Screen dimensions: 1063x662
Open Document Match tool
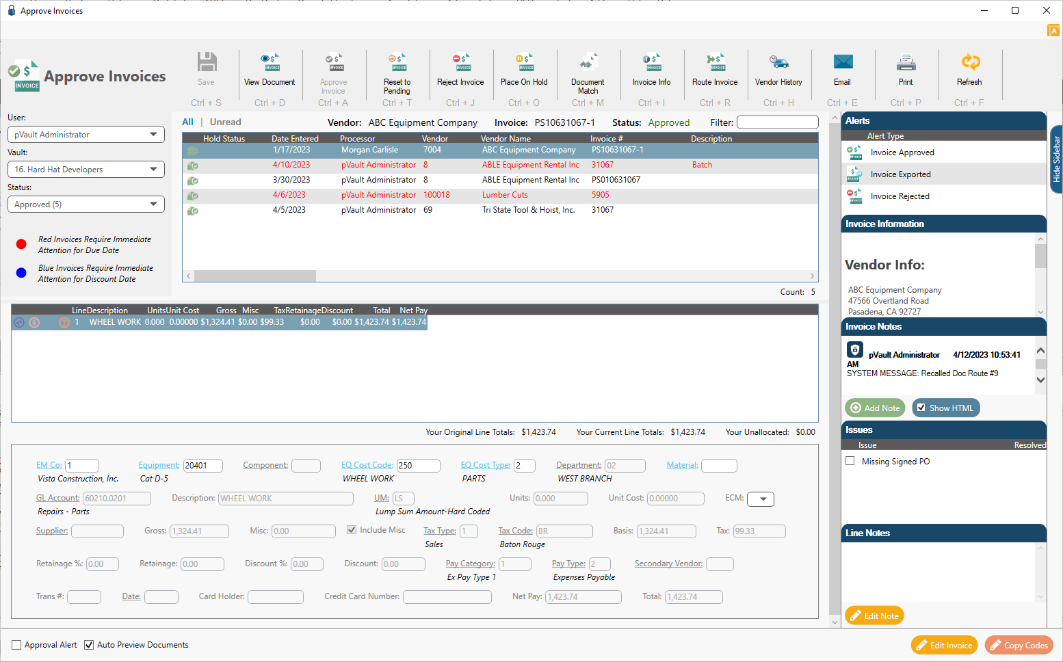click(588, 62)
